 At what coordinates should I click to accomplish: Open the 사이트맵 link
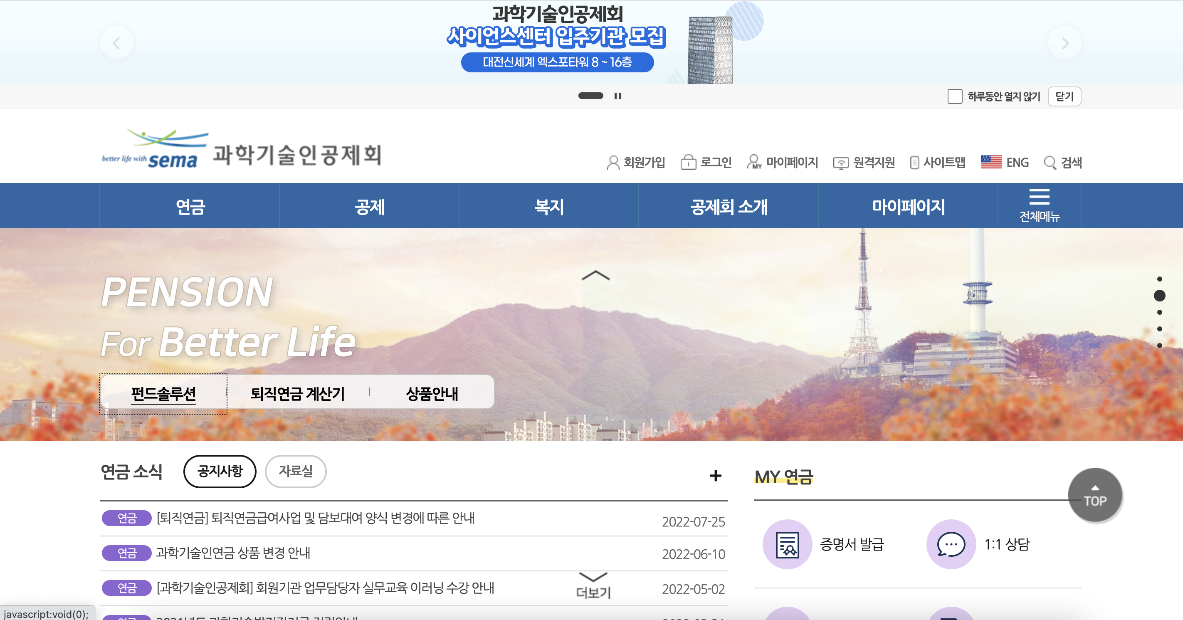(937, 162)
